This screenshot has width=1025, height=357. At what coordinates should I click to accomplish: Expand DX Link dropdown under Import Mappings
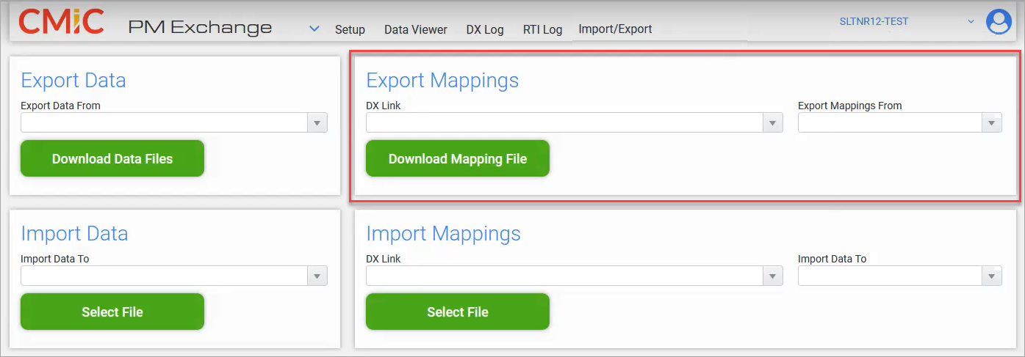tap(772, 276)
